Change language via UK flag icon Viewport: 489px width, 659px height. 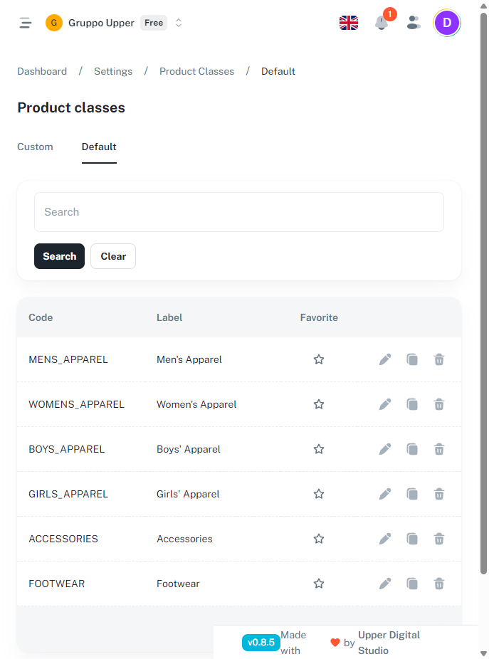coord(349,23)
